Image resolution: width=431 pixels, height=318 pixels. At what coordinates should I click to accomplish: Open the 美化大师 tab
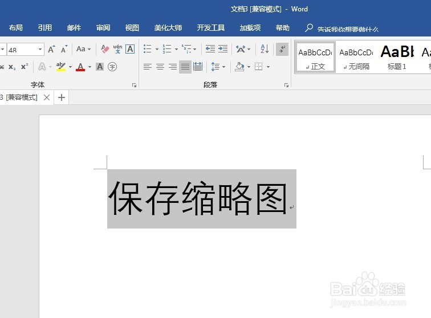168,28
